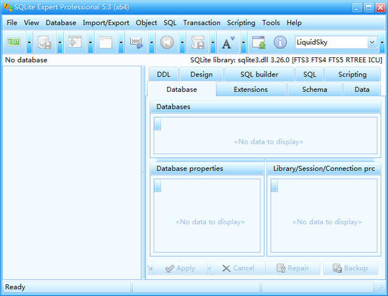Click the save script scroll icon
The height and width of the screenshot is (296, 388).
[x=197, y=43]
